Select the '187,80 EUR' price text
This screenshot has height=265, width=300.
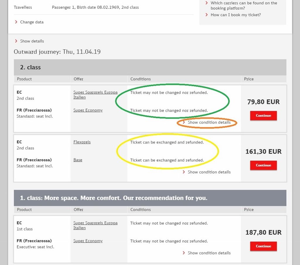click(263, 233)
